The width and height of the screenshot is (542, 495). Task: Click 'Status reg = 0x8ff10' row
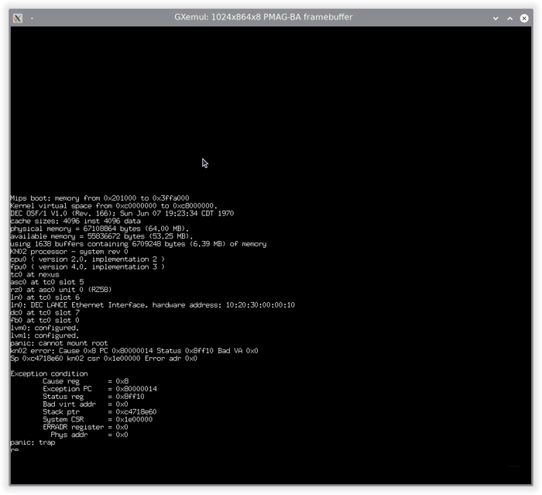tap(94, 397)
